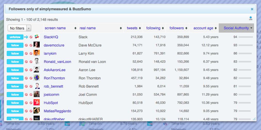The height and width of the screenshot is (130, 261).
Task: Sort the table by following count
Action: (154, 28)
